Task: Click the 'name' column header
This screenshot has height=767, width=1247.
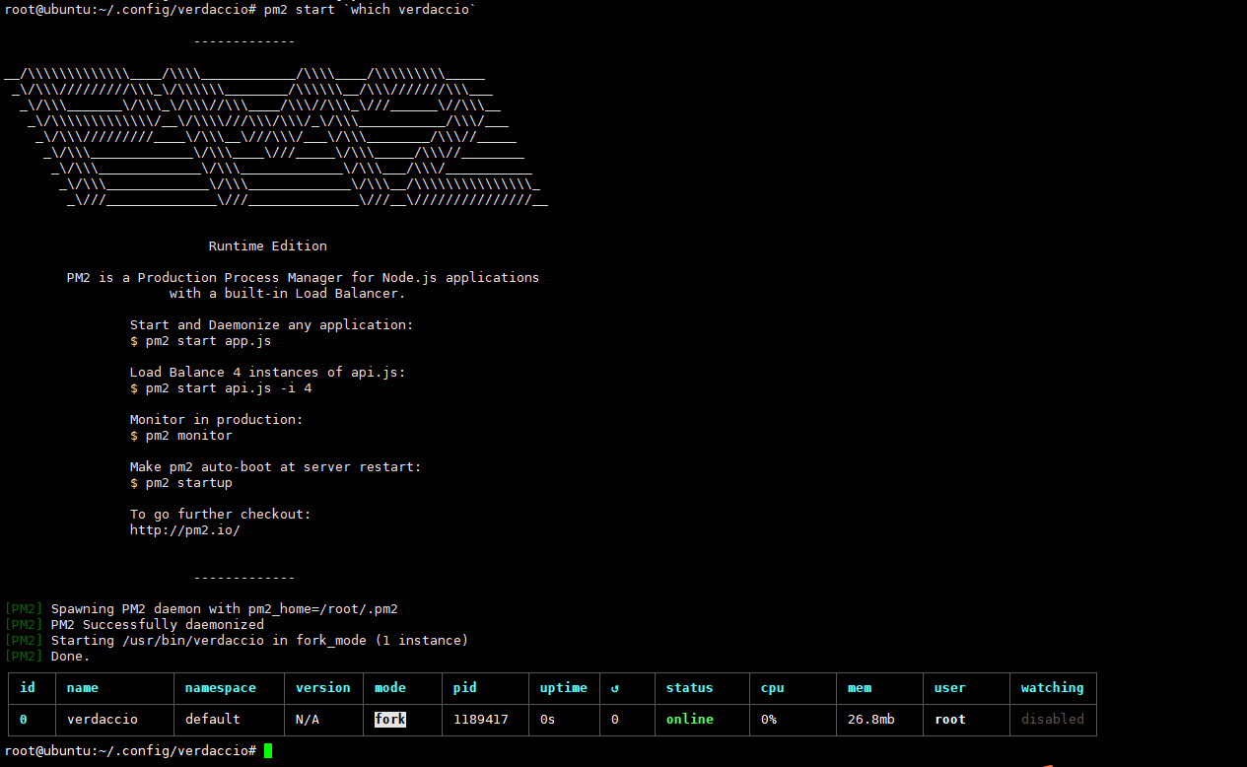Action: [x=83, y=688]
